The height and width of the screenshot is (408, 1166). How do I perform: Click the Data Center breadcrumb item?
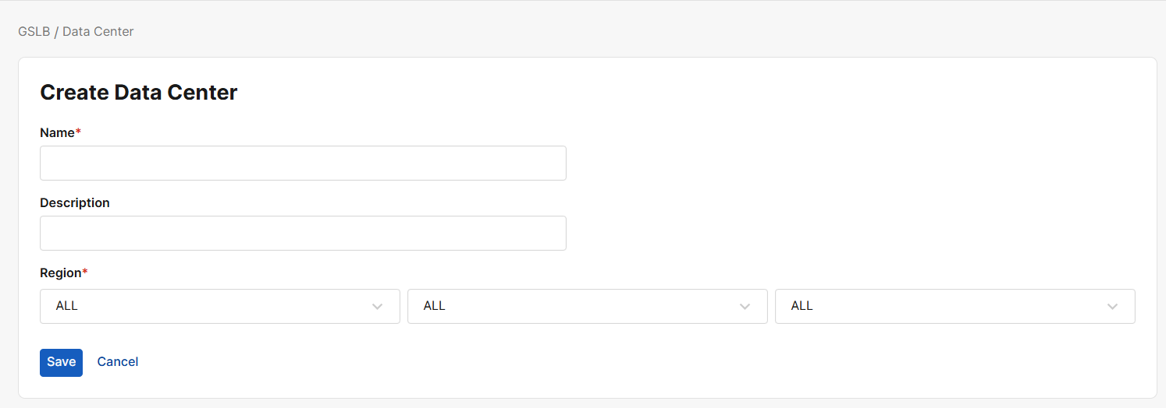(98, 32)
